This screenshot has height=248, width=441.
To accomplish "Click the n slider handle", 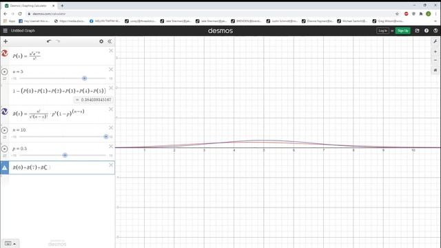I will tap(105, 136).
